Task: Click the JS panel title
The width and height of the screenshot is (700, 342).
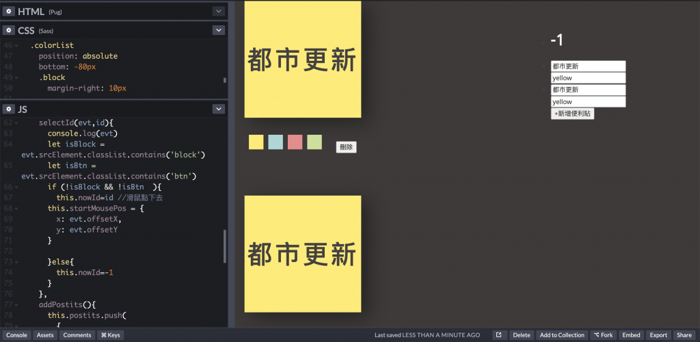Action: point(23,109)
